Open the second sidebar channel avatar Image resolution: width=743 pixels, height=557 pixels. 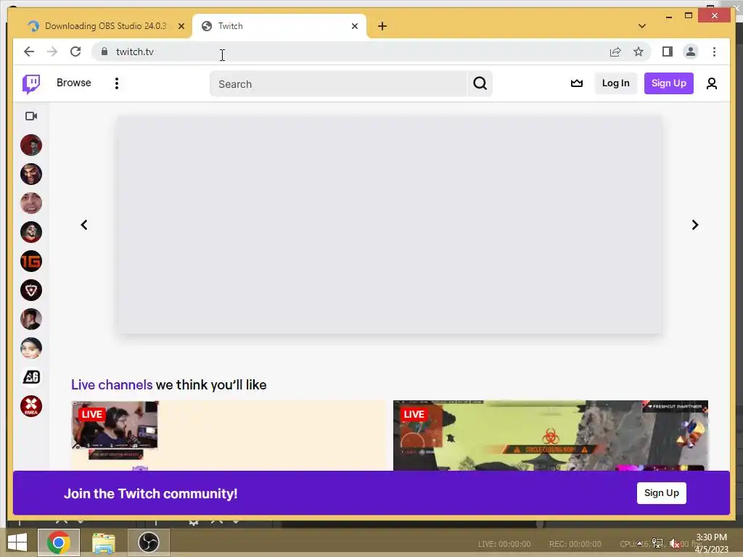point(31,174)
